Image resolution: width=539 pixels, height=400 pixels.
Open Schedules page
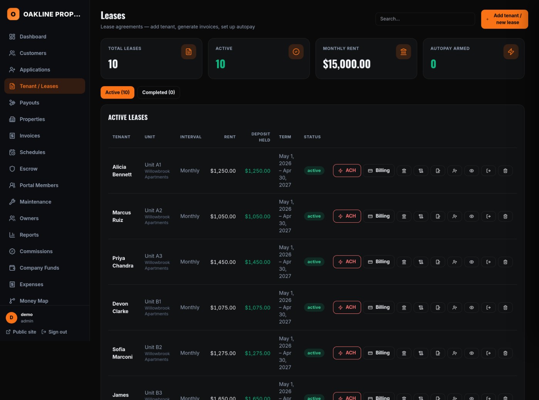pos(45,152)
